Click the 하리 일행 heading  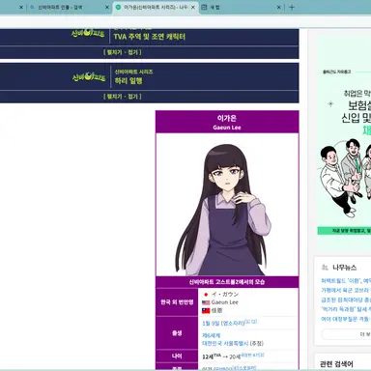128,81
